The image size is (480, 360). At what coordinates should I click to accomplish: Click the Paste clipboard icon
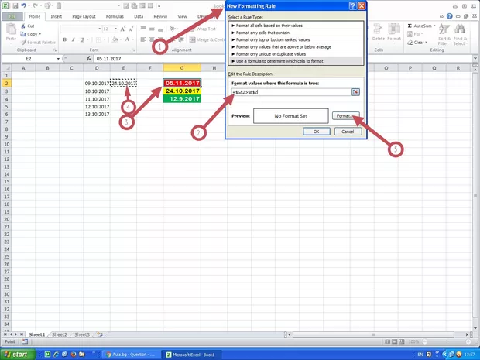pos(11,29)
